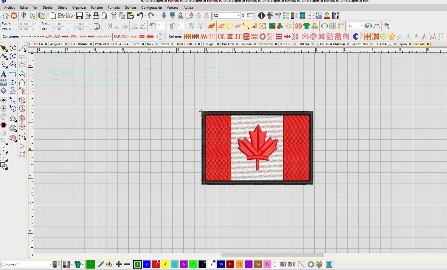
Task: Click the Anch. width input field
Action: [x=59, y=24]
